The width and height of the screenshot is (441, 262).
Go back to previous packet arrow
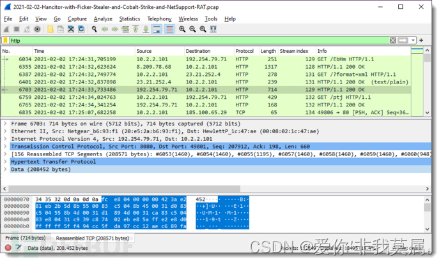105,29
